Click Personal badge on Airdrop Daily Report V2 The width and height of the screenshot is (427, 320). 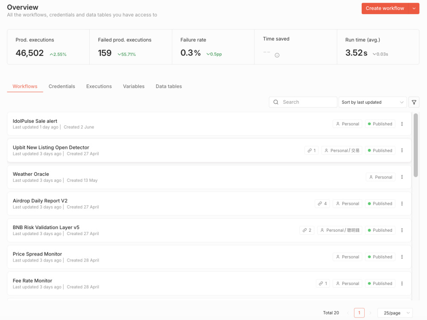[x=348, y=204]
